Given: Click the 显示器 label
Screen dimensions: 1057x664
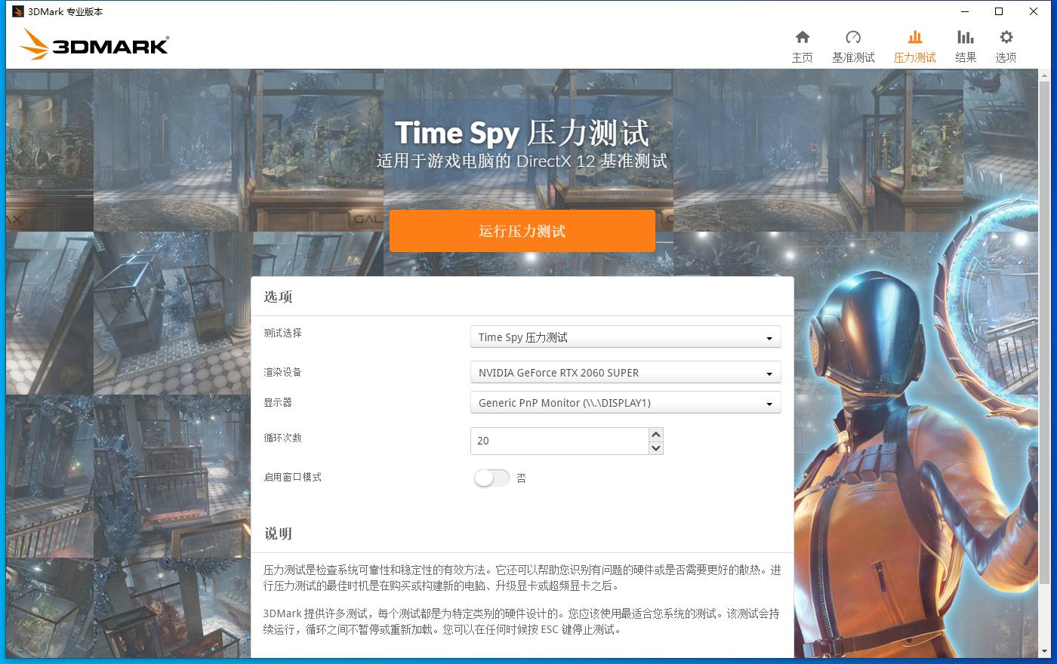Looking at the screenshot, I should tap(278, 402).
